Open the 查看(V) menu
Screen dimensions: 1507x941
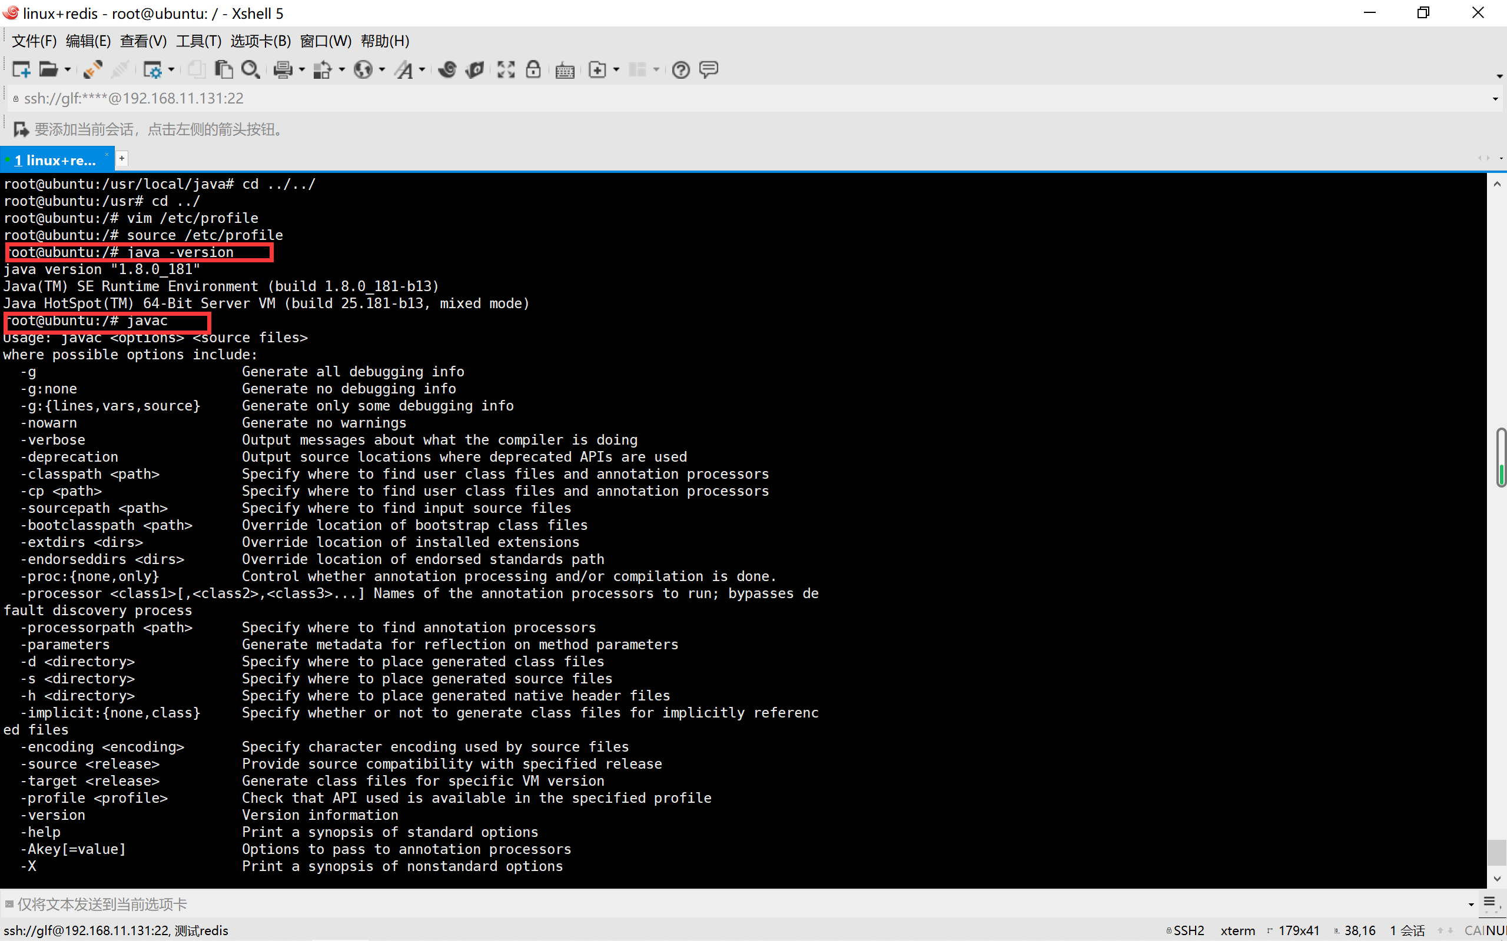(x=144, y=41)
